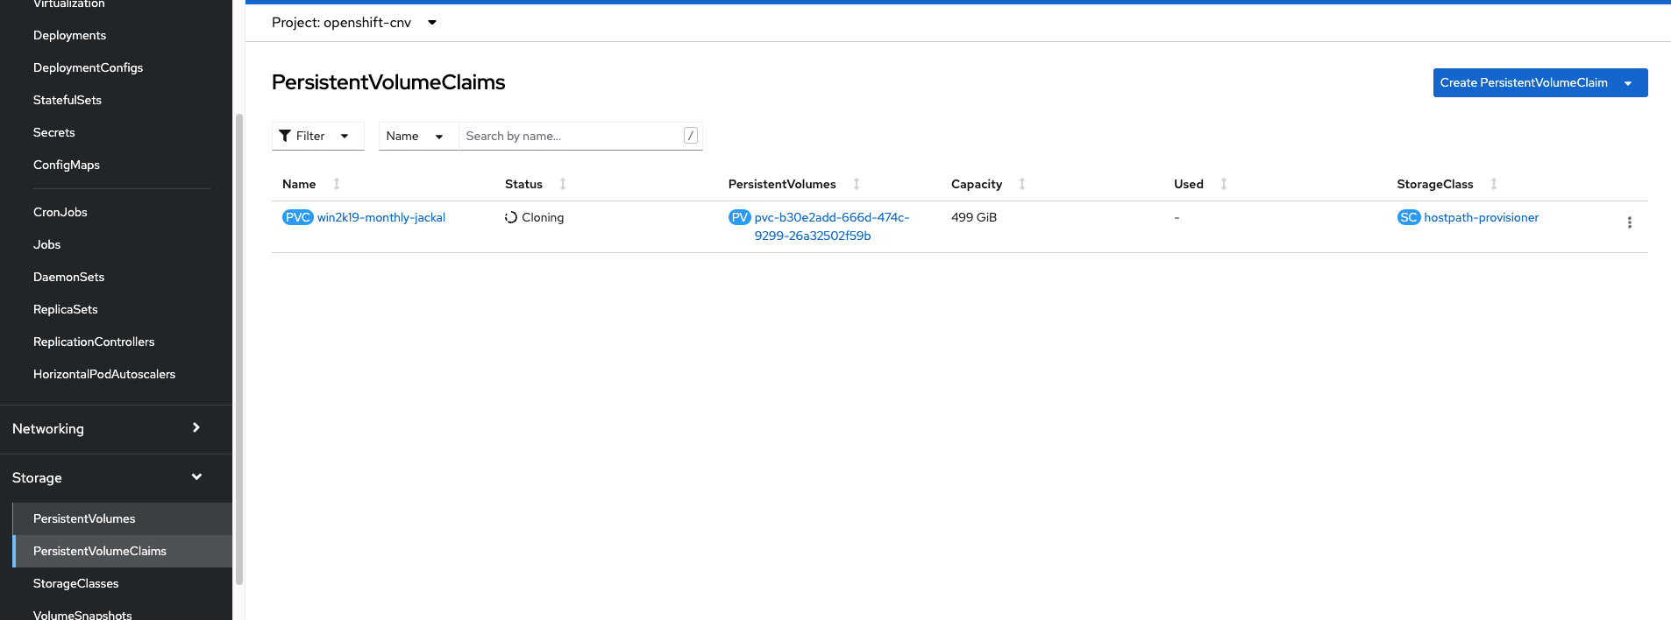
Task: Go to CronJobs in sidebar
Action: click(60, 212)
